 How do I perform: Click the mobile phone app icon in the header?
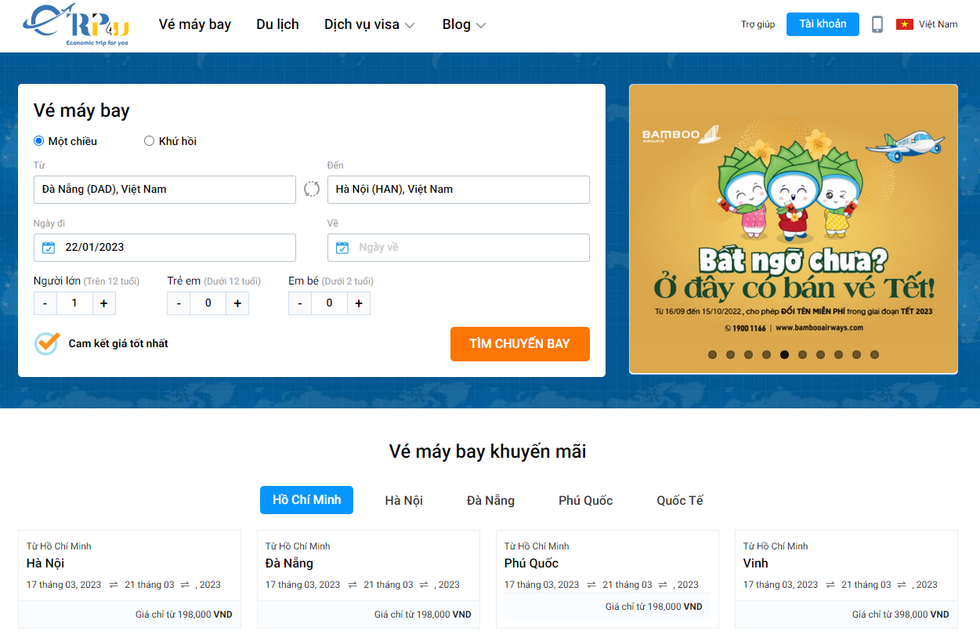tap(877, 24)
